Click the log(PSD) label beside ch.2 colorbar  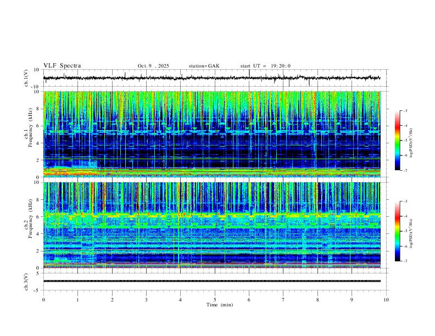pos(411,234)
